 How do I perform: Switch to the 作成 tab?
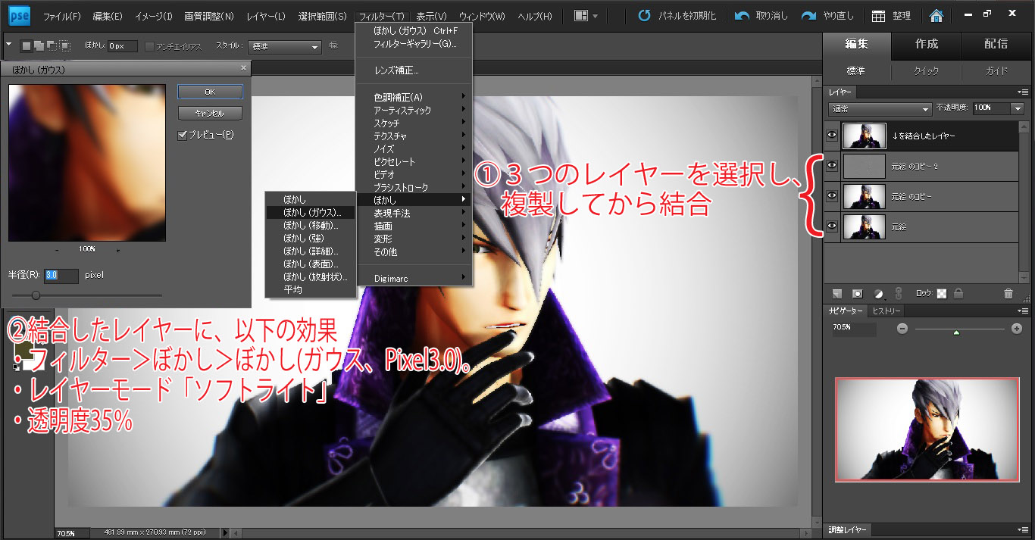(927, 44)
